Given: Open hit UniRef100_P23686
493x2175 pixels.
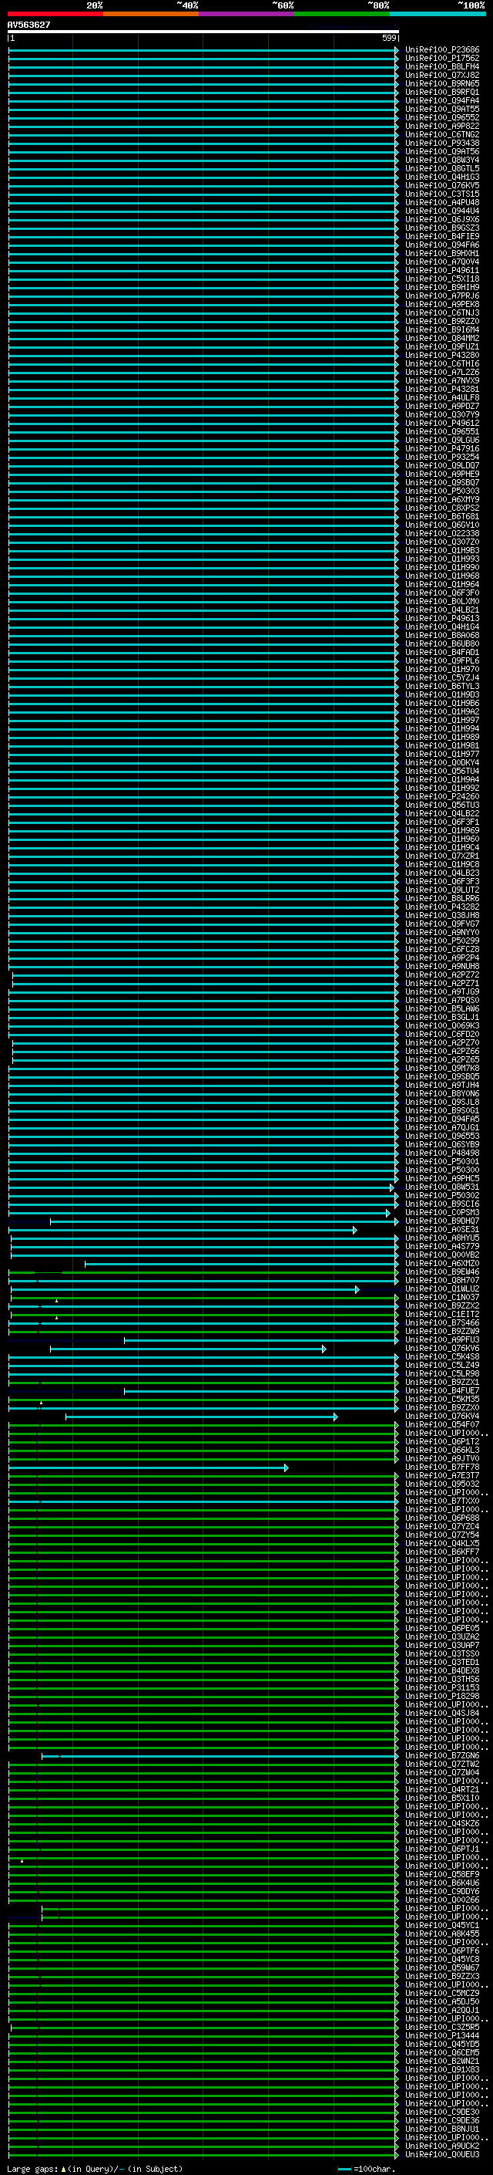Looking at the screenshot, I should 441,50.
